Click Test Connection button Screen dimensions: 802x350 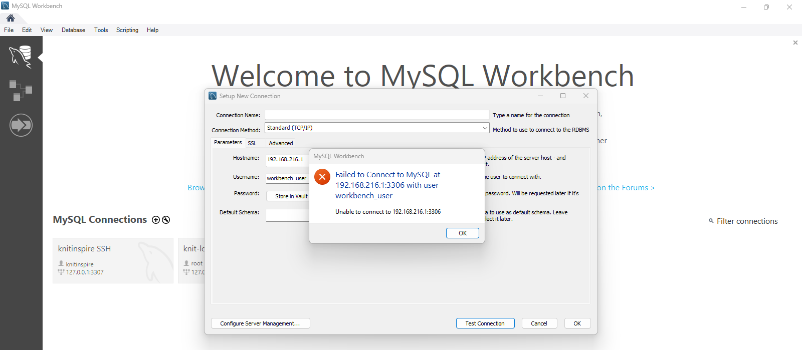(x=485, y=323)
